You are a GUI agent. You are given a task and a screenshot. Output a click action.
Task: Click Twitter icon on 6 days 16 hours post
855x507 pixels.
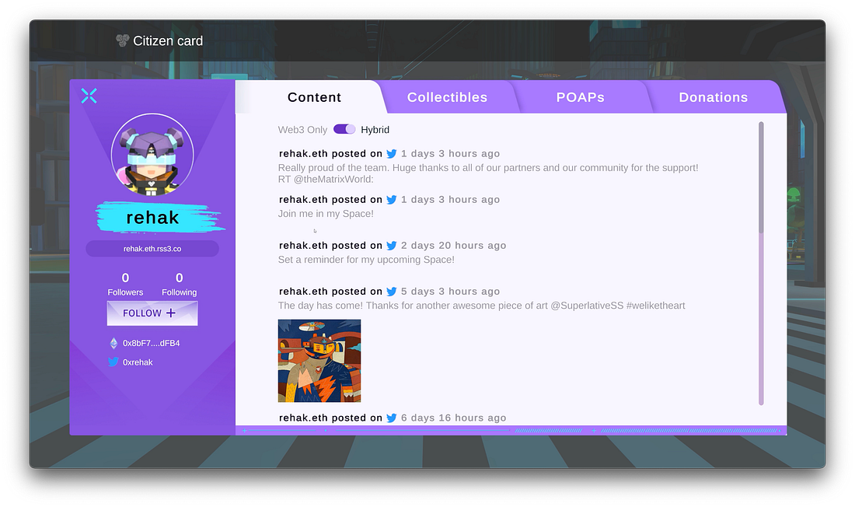tap(392, 418)
